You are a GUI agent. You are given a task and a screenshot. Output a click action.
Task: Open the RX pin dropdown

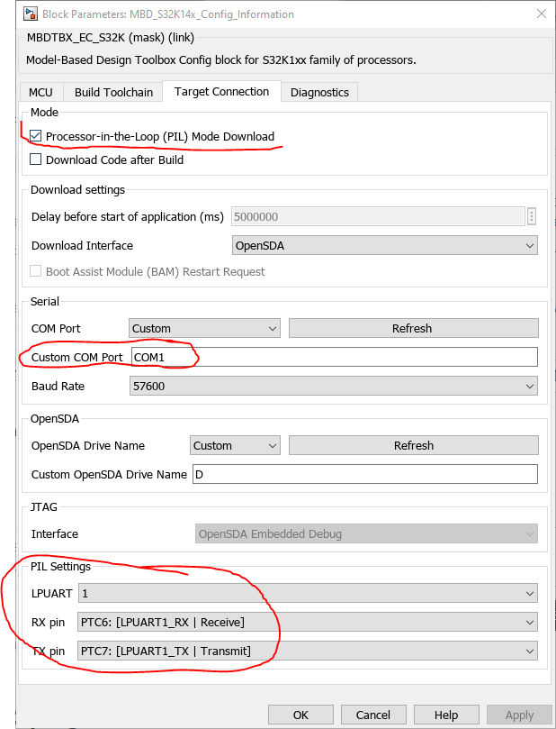308,622
